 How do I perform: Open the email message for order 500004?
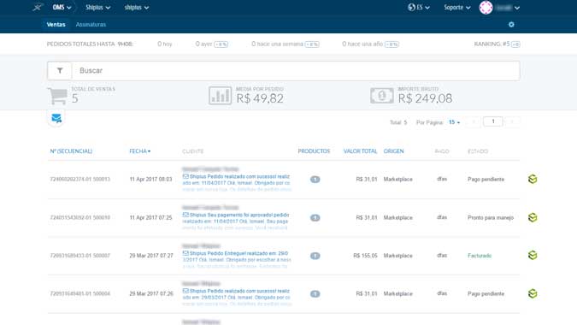click(237, 298)
